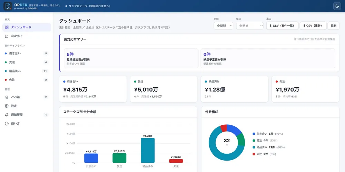The width and height of the screenshot is (345, 172).
Task: Click the teal legend swatch for 納品済み 21件
Action: (x=254, y=147)
